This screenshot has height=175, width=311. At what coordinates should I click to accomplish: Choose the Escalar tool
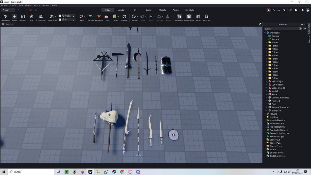23,17
